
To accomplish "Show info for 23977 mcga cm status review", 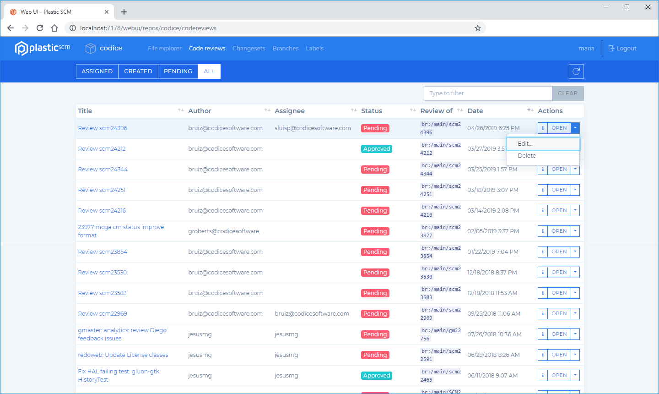I will point(543,231).
